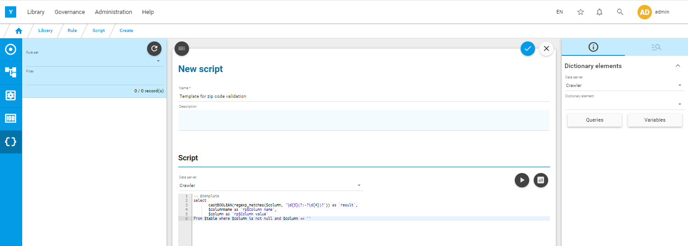Click the '0 / 0 record(s)' counter
Screen dimensions: 688x246
click(149, 91)
